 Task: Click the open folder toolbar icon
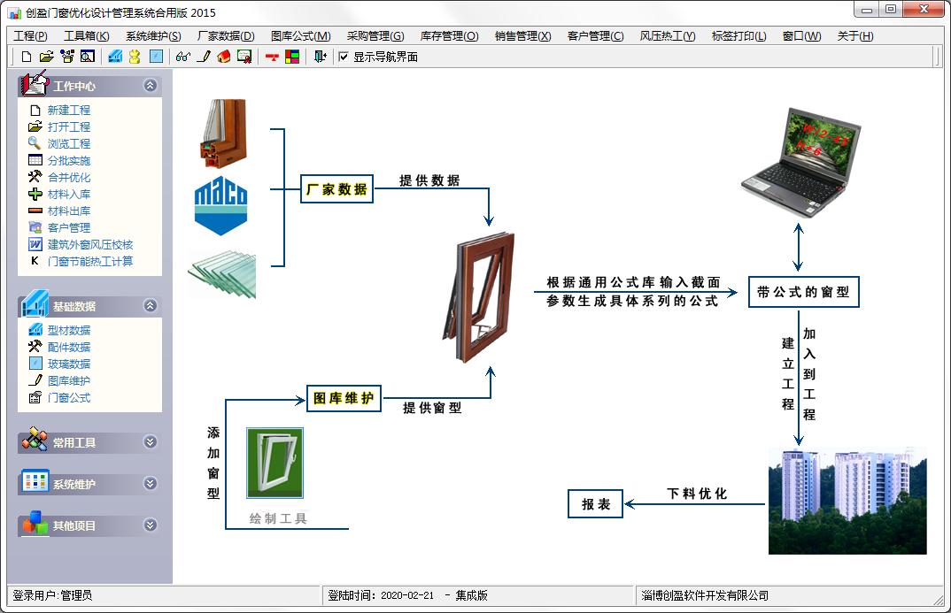coord(47,57)
